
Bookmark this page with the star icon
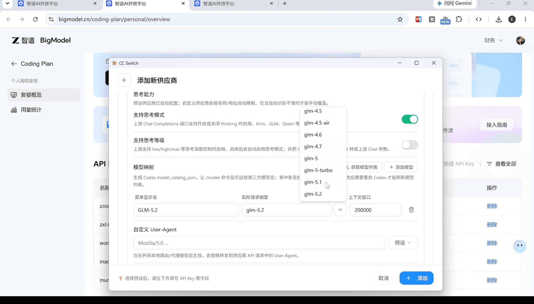tap(400, 19)
